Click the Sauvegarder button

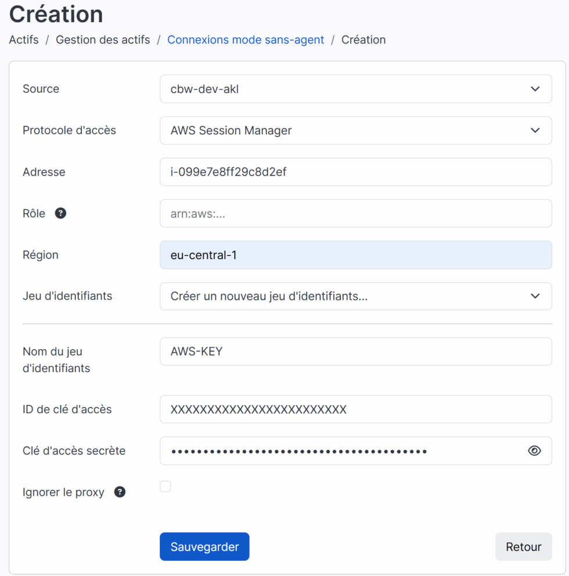click(x=204, y=546)
